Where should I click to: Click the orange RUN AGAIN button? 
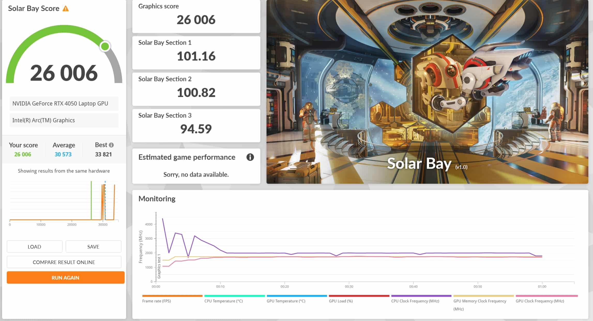pyautogui.click(x=65, y=278)
